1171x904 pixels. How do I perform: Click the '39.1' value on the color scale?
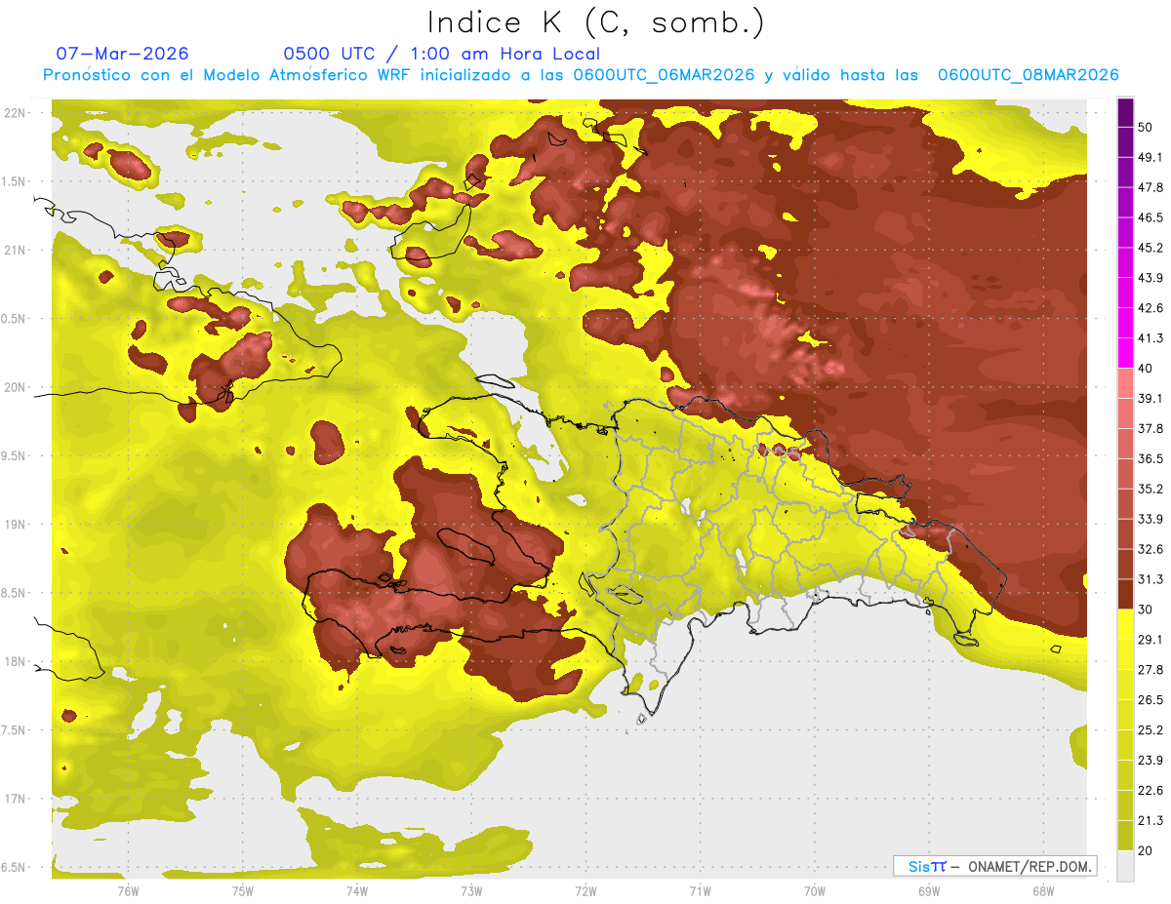coord(1151,398)
